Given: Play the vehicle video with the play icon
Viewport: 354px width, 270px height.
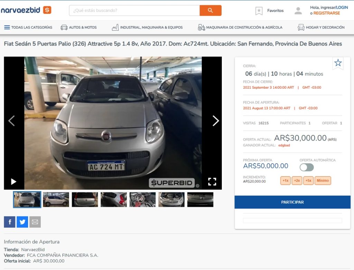Looking at the screenshot, I should pos(13,181).
